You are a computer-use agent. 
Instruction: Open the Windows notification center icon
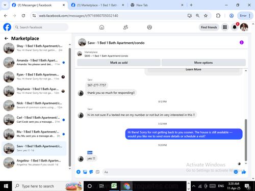pyautogui.click(x=247, y=186)
